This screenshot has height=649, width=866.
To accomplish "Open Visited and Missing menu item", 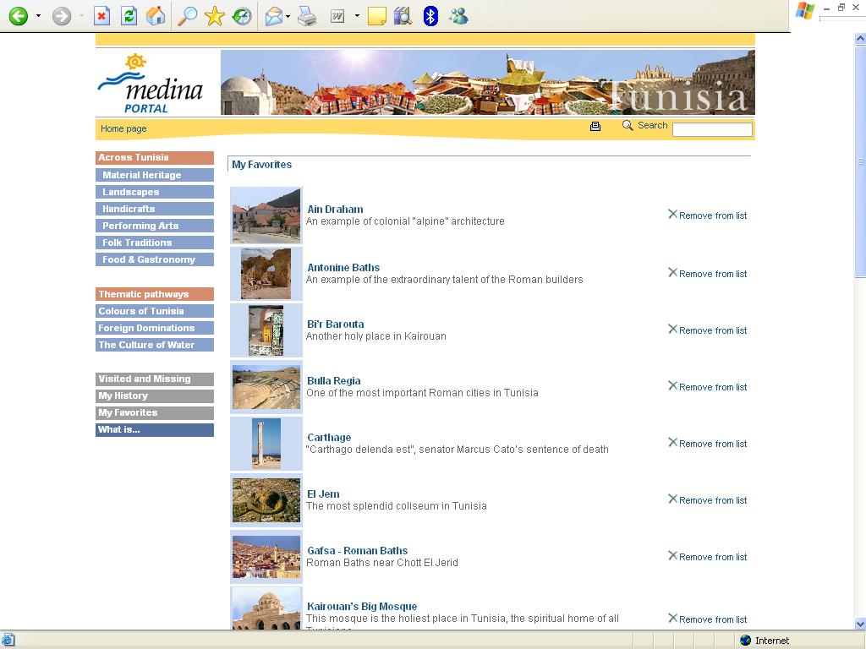I will click(155, 379).
